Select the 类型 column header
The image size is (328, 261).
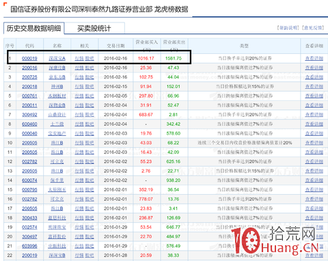click(x=244, y=46)
